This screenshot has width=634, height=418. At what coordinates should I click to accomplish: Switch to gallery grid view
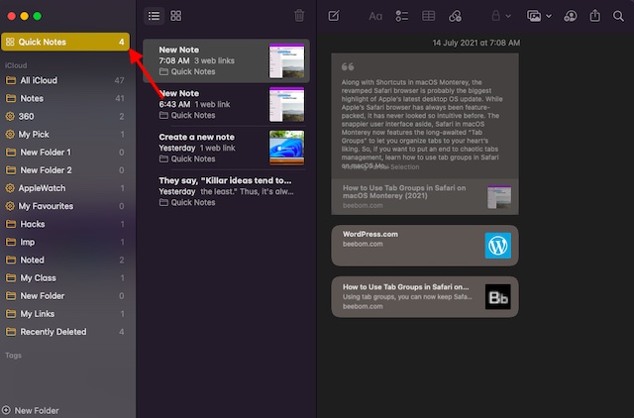pyautogui.click(x=176, y=16)
